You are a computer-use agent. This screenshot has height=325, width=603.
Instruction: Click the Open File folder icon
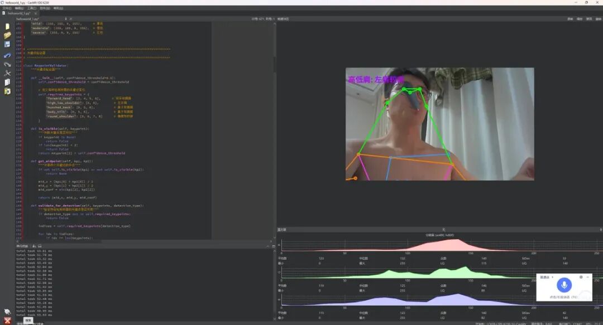[7, 35]
